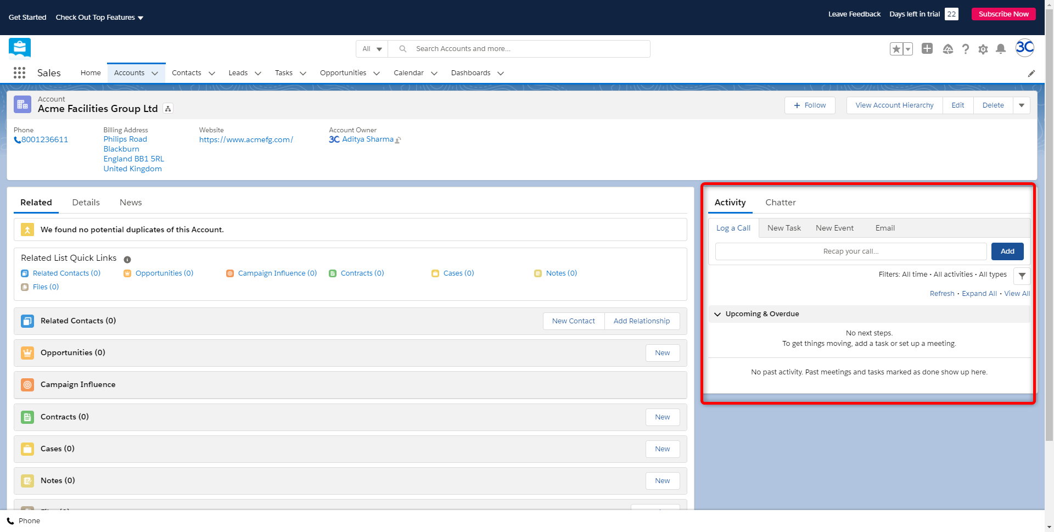This screenshot has width=1054, height=532.
Task: Open the search scope All dropdown
Action: 372,49
